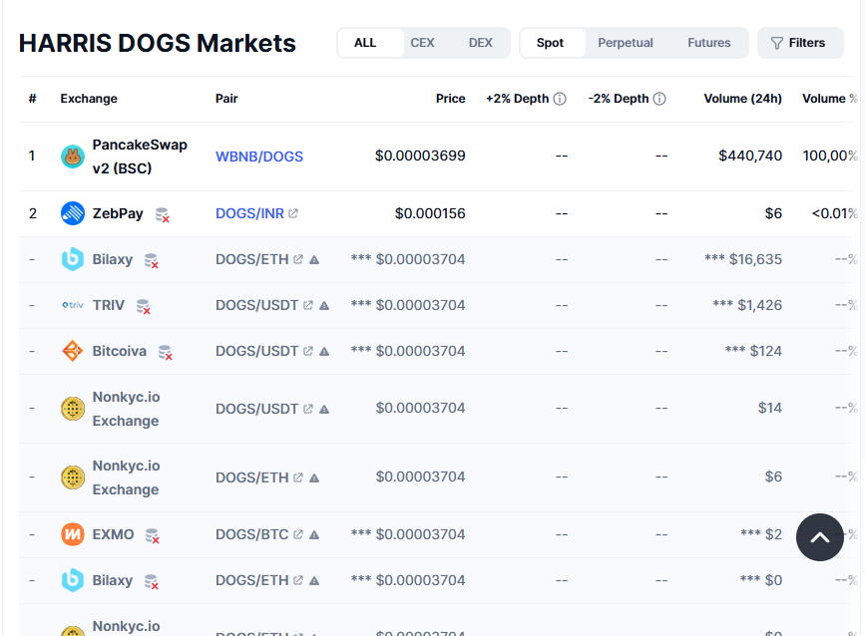This screenshot has height=636, width=865.
Task: Click the *** $1,426 volume value
Action: pos(747,305)
